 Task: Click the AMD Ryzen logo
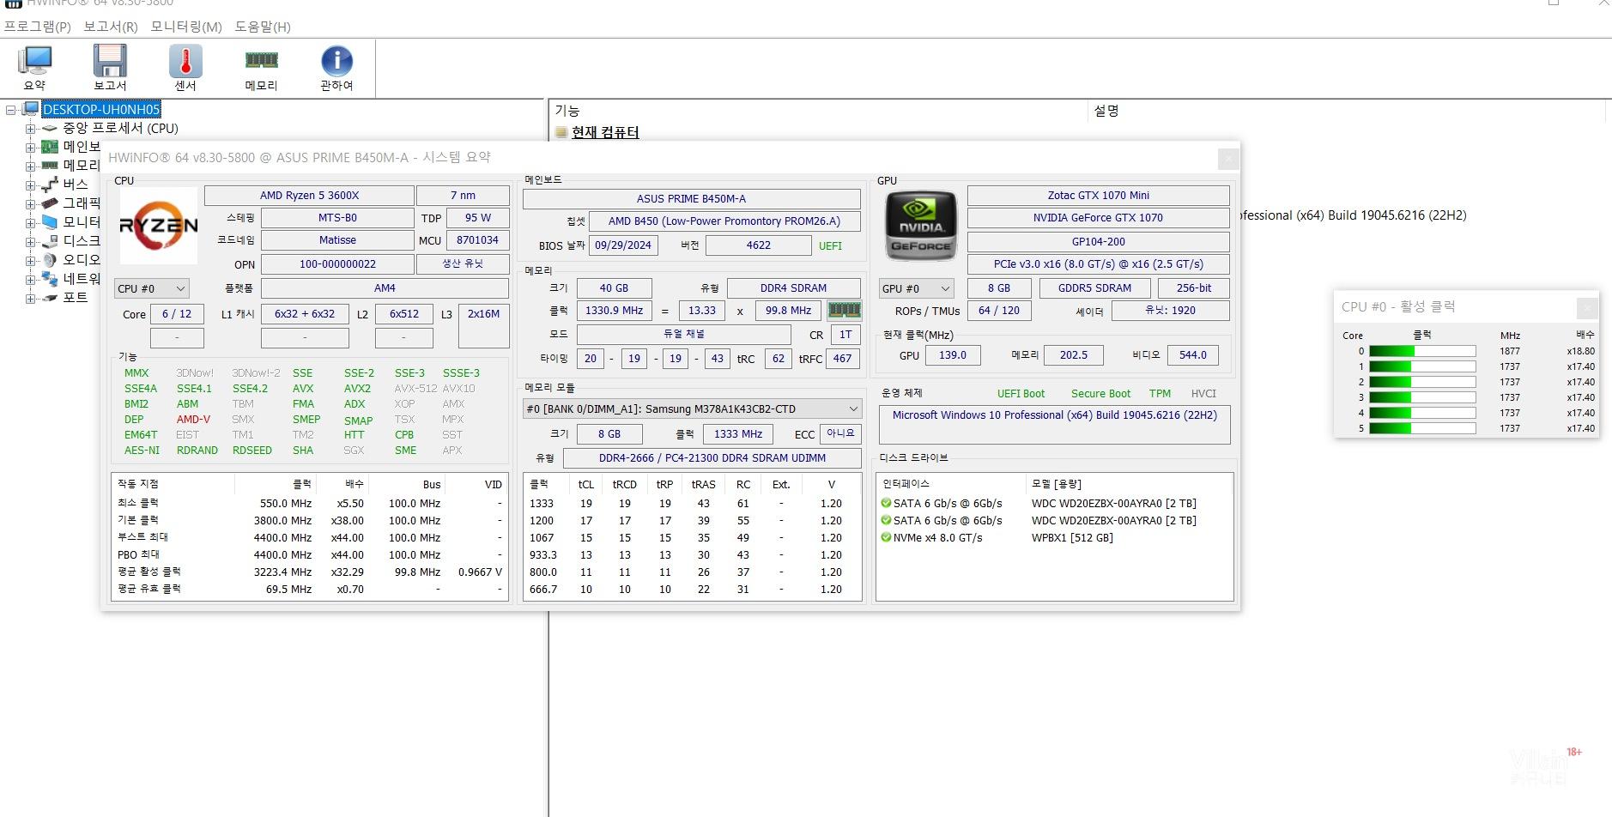(158, 226)
